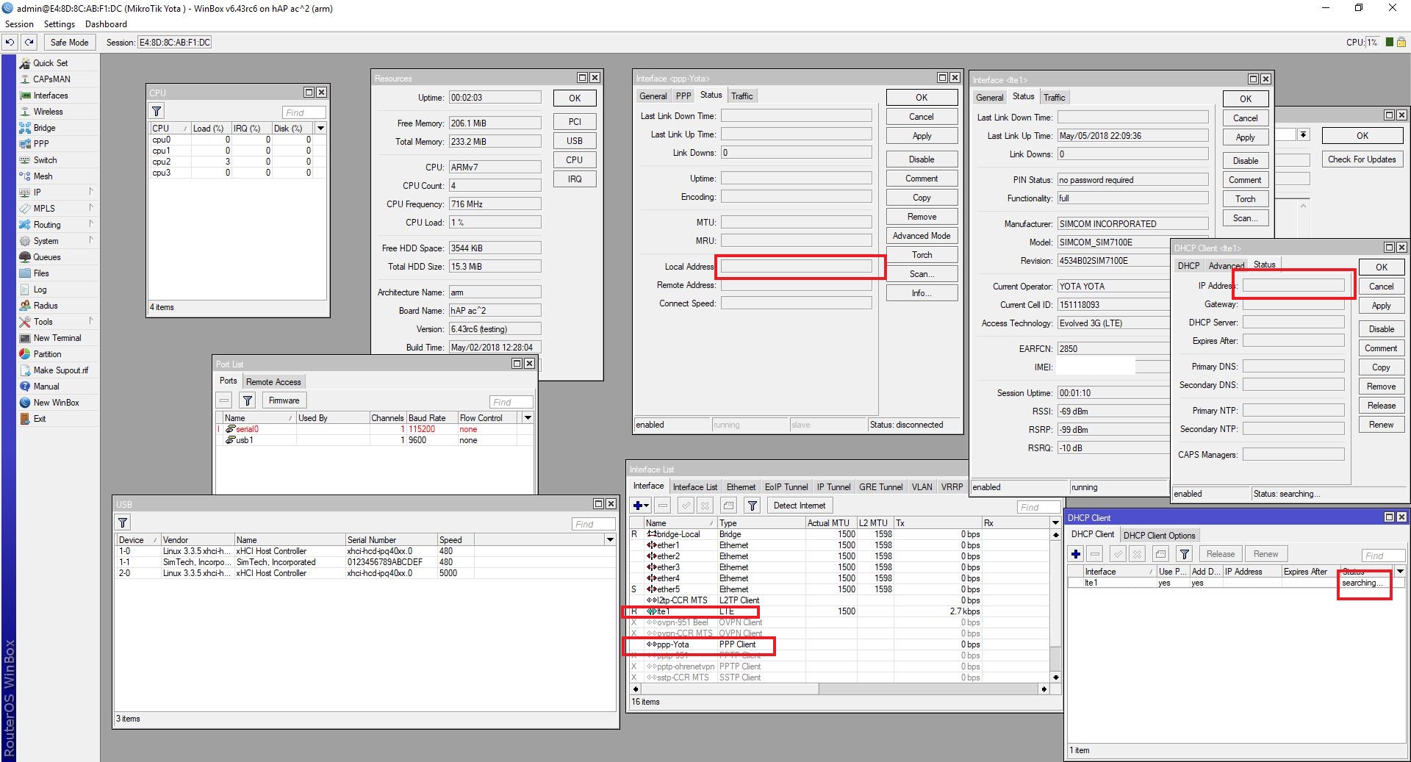Open New Terminal from the sidebar
The height and width of the screenshot is (762, 1411).
[57, 338]
